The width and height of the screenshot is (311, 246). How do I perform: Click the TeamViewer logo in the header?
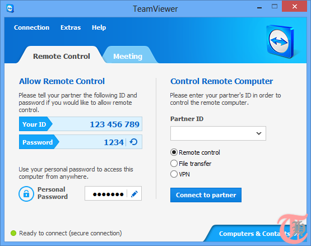point(280,41)
